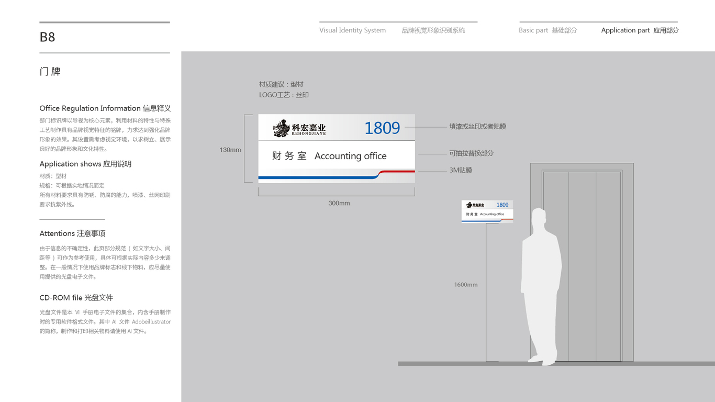Click the 可抽拉替换部分 annotation
The width and height of the screenshot is (715, 402).
[x=471, y=153]
